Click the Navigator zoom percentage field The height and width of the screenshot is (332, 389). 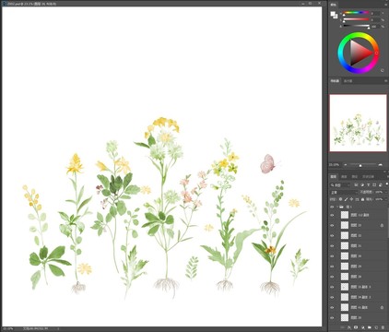pos(334,165)
